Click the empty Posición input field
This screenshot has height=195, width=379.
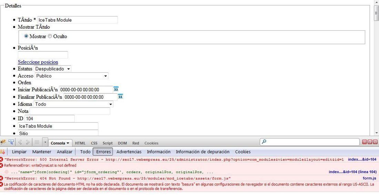tap(43, 55)
